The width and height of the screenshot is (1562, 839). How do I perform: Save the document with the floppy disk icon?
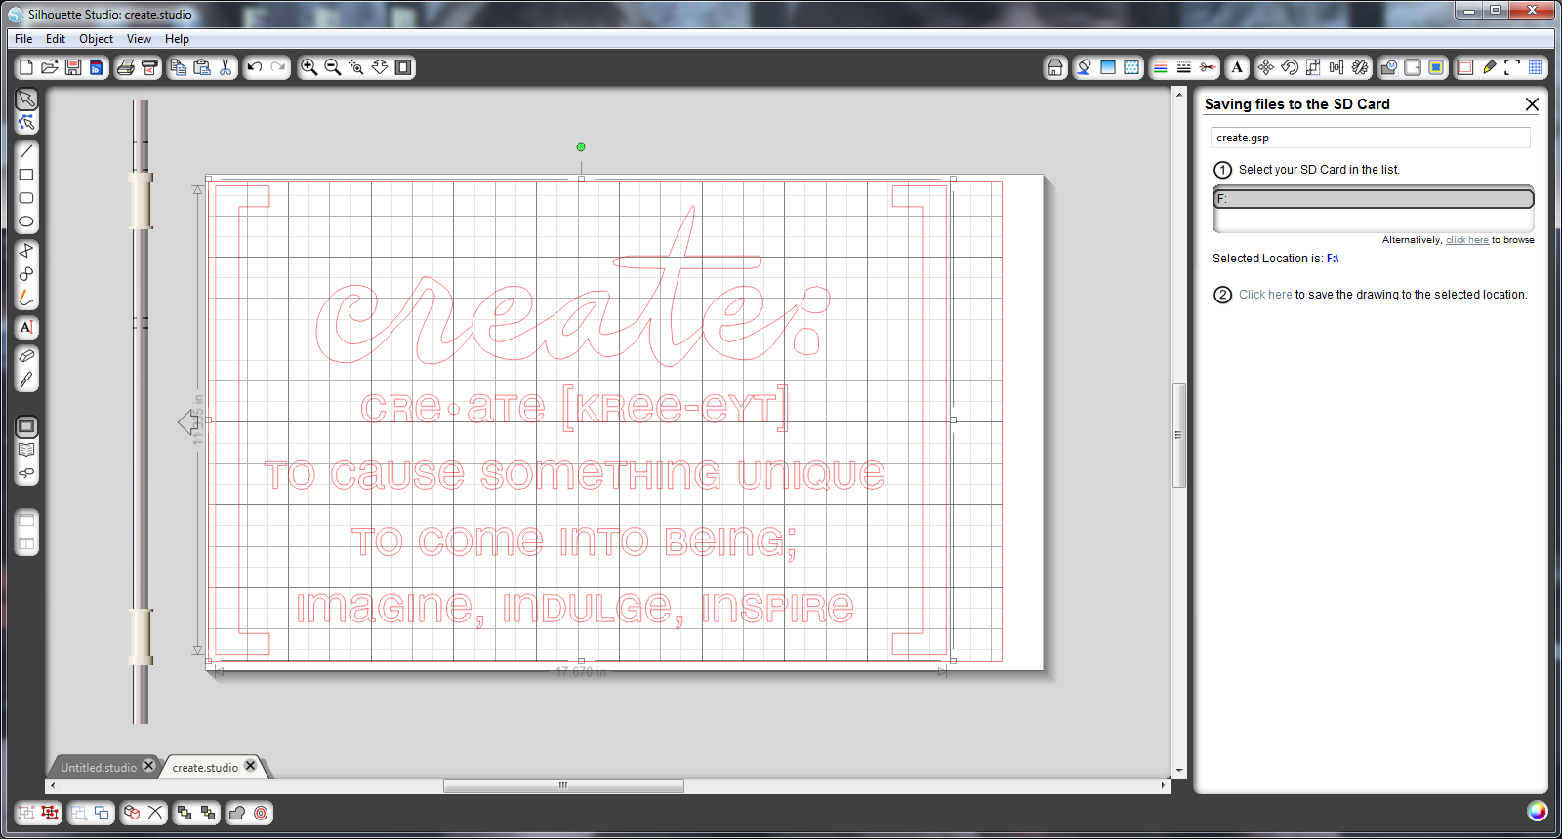[73, 67]
